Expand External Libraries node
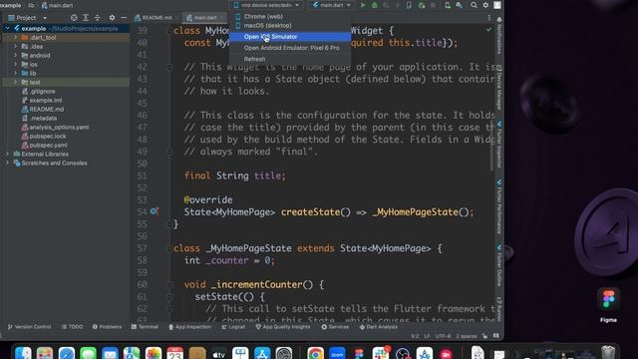Image resolution: width=638 pixels, height=359 pixels. coord(7,154)
